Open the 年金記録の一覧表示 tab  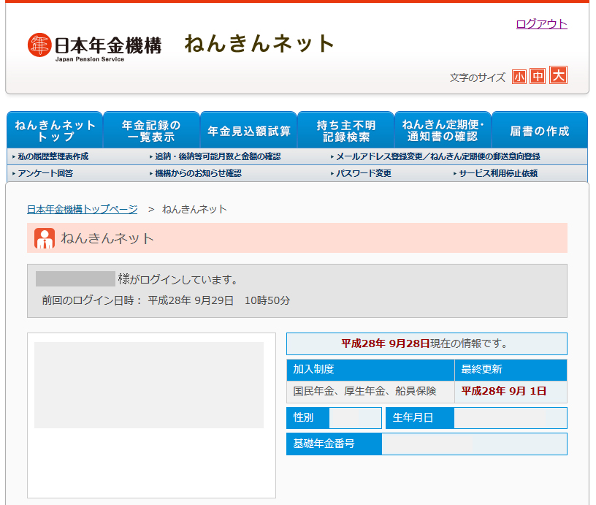(151, 131)
